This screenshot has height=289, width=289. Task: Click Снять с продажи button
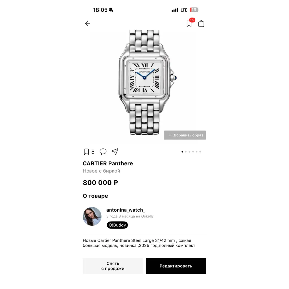point(113,266)
